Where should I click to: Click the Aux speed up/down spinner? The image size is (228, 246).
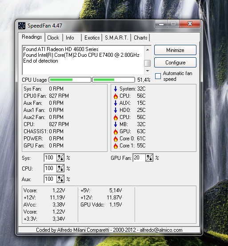(60, 179)
